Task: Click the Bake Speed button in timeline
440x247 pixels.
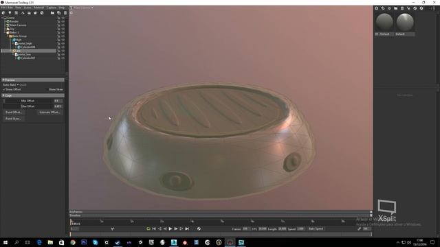Action: 316,228
